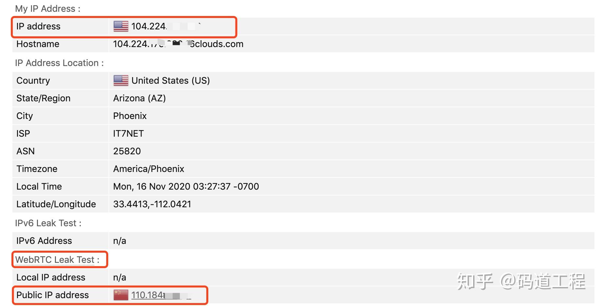Click the My IP Address section heading
Viewport: 601px width, 306px height.
tap(48, 8)
